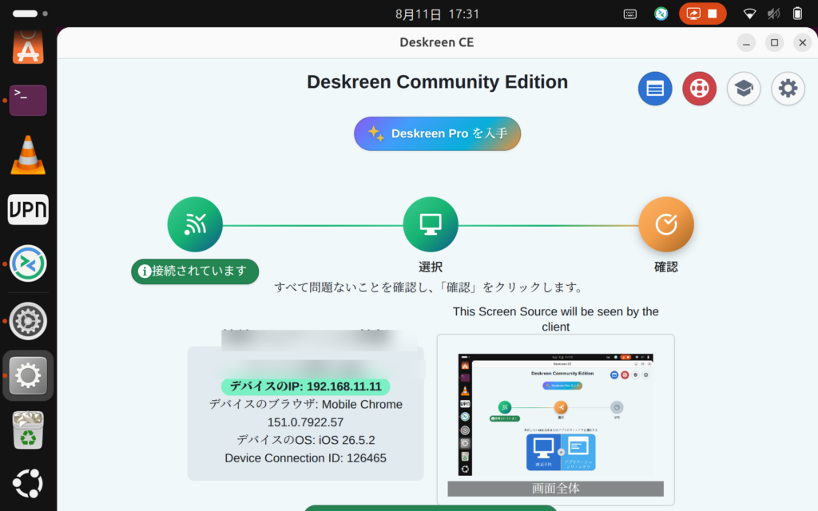Click the keyboard icon in top bar
This screenshot has width=818, height=511.
coord(630,14)
